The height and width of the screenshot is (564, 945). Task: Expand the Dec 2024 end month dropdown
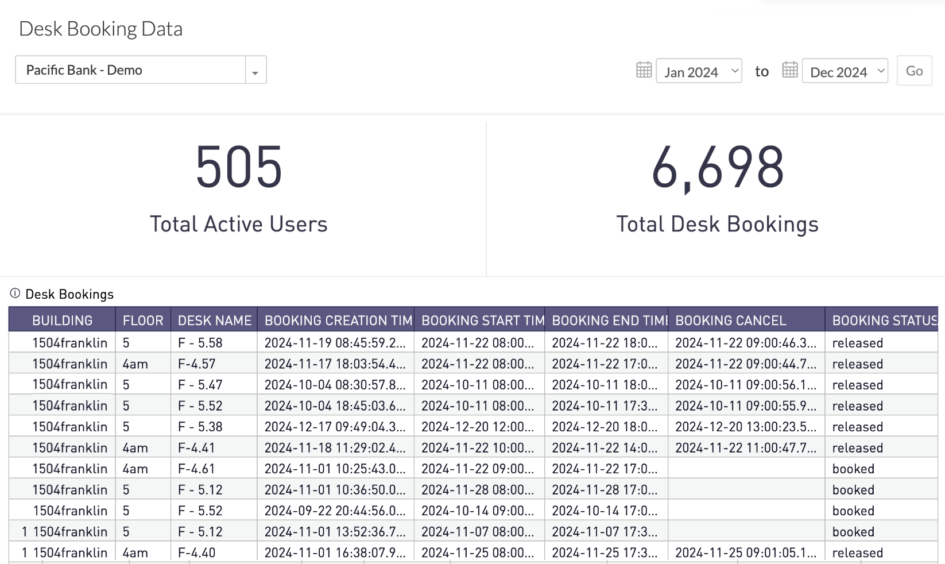click(845, 72)
